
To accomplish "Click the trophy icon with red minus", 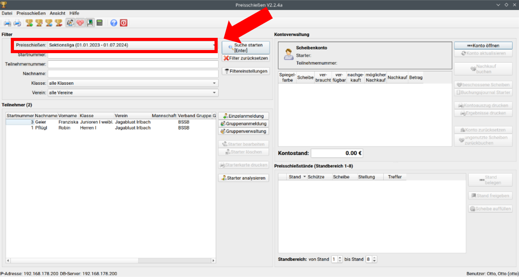I will click(59, 23).
